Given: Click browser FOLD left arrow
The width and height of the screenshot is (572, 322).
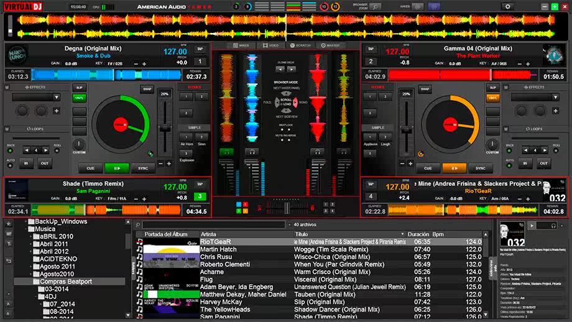Looking at the screenshot, I should (277, 103).
